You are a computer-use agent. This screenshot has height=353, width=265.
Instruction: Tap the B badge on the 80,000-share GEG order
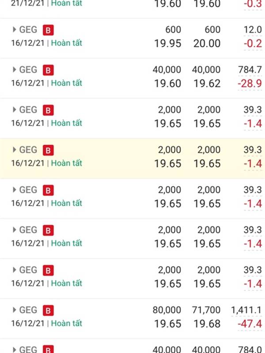pyautogui.click(x=48, y=311)
